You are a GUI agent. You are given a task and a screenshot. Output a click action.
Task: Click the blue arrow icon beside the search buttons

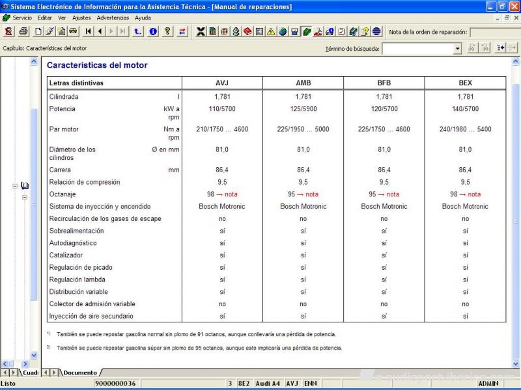(500, 48)
